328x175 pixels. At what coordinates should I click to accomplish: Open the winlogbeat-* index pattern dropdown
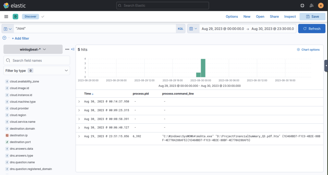[x=33, y=49]
